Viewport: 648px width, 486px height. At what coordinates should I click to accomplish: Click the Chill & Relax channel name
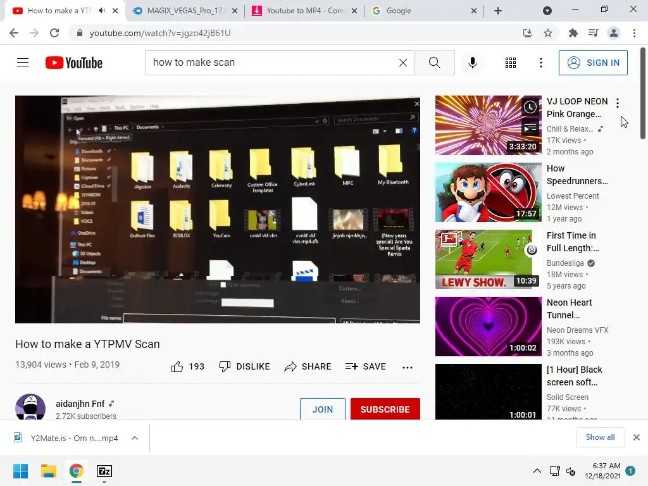[x=570, y=129]
